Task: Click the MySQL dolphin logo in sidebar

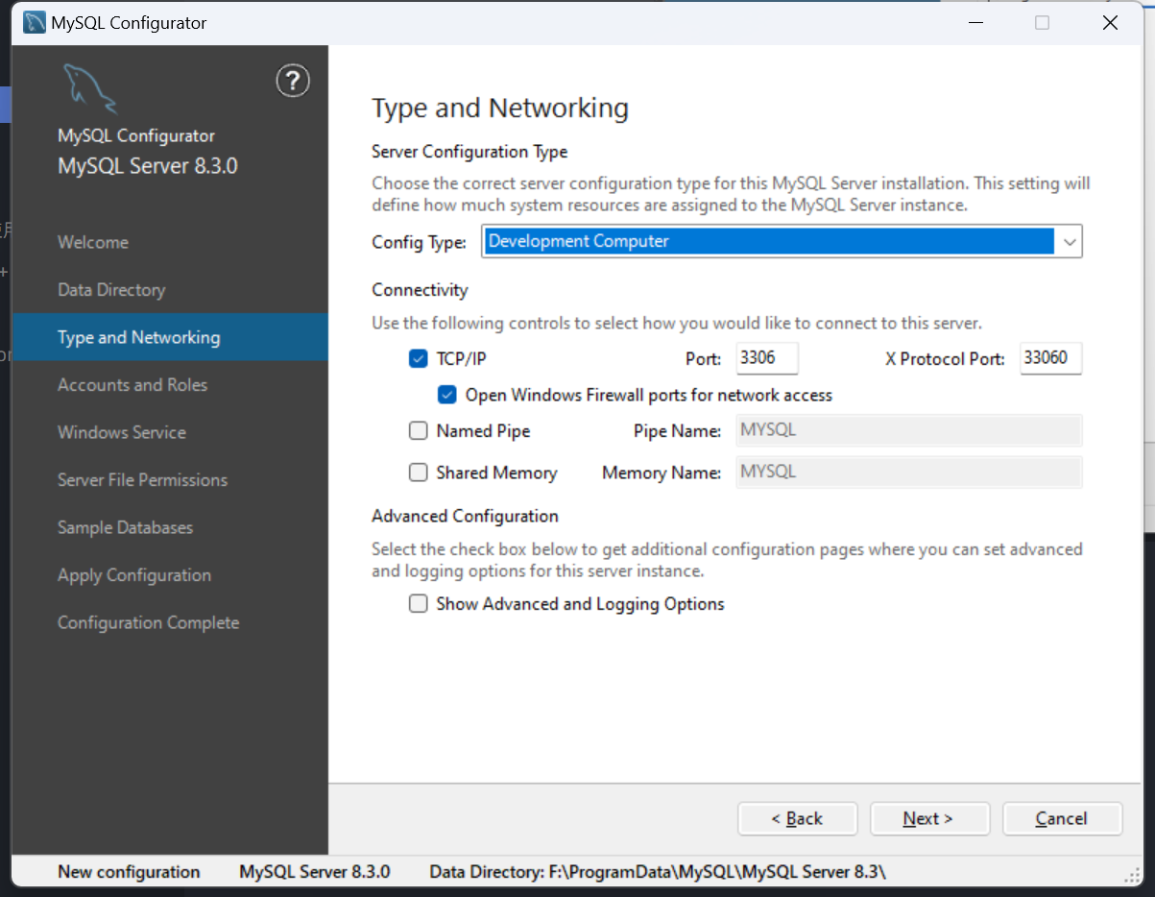Action: [x=89, y=88]
